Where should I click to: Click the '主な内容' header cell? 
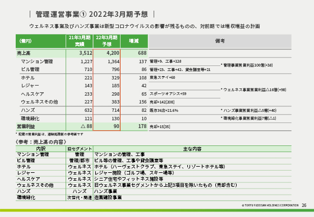(x=192, y=149)
